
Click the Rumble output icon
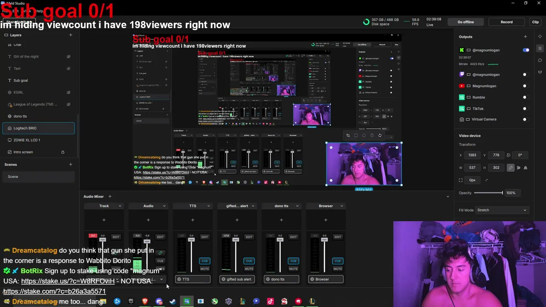pyautogui.click(x=462, y=97)
